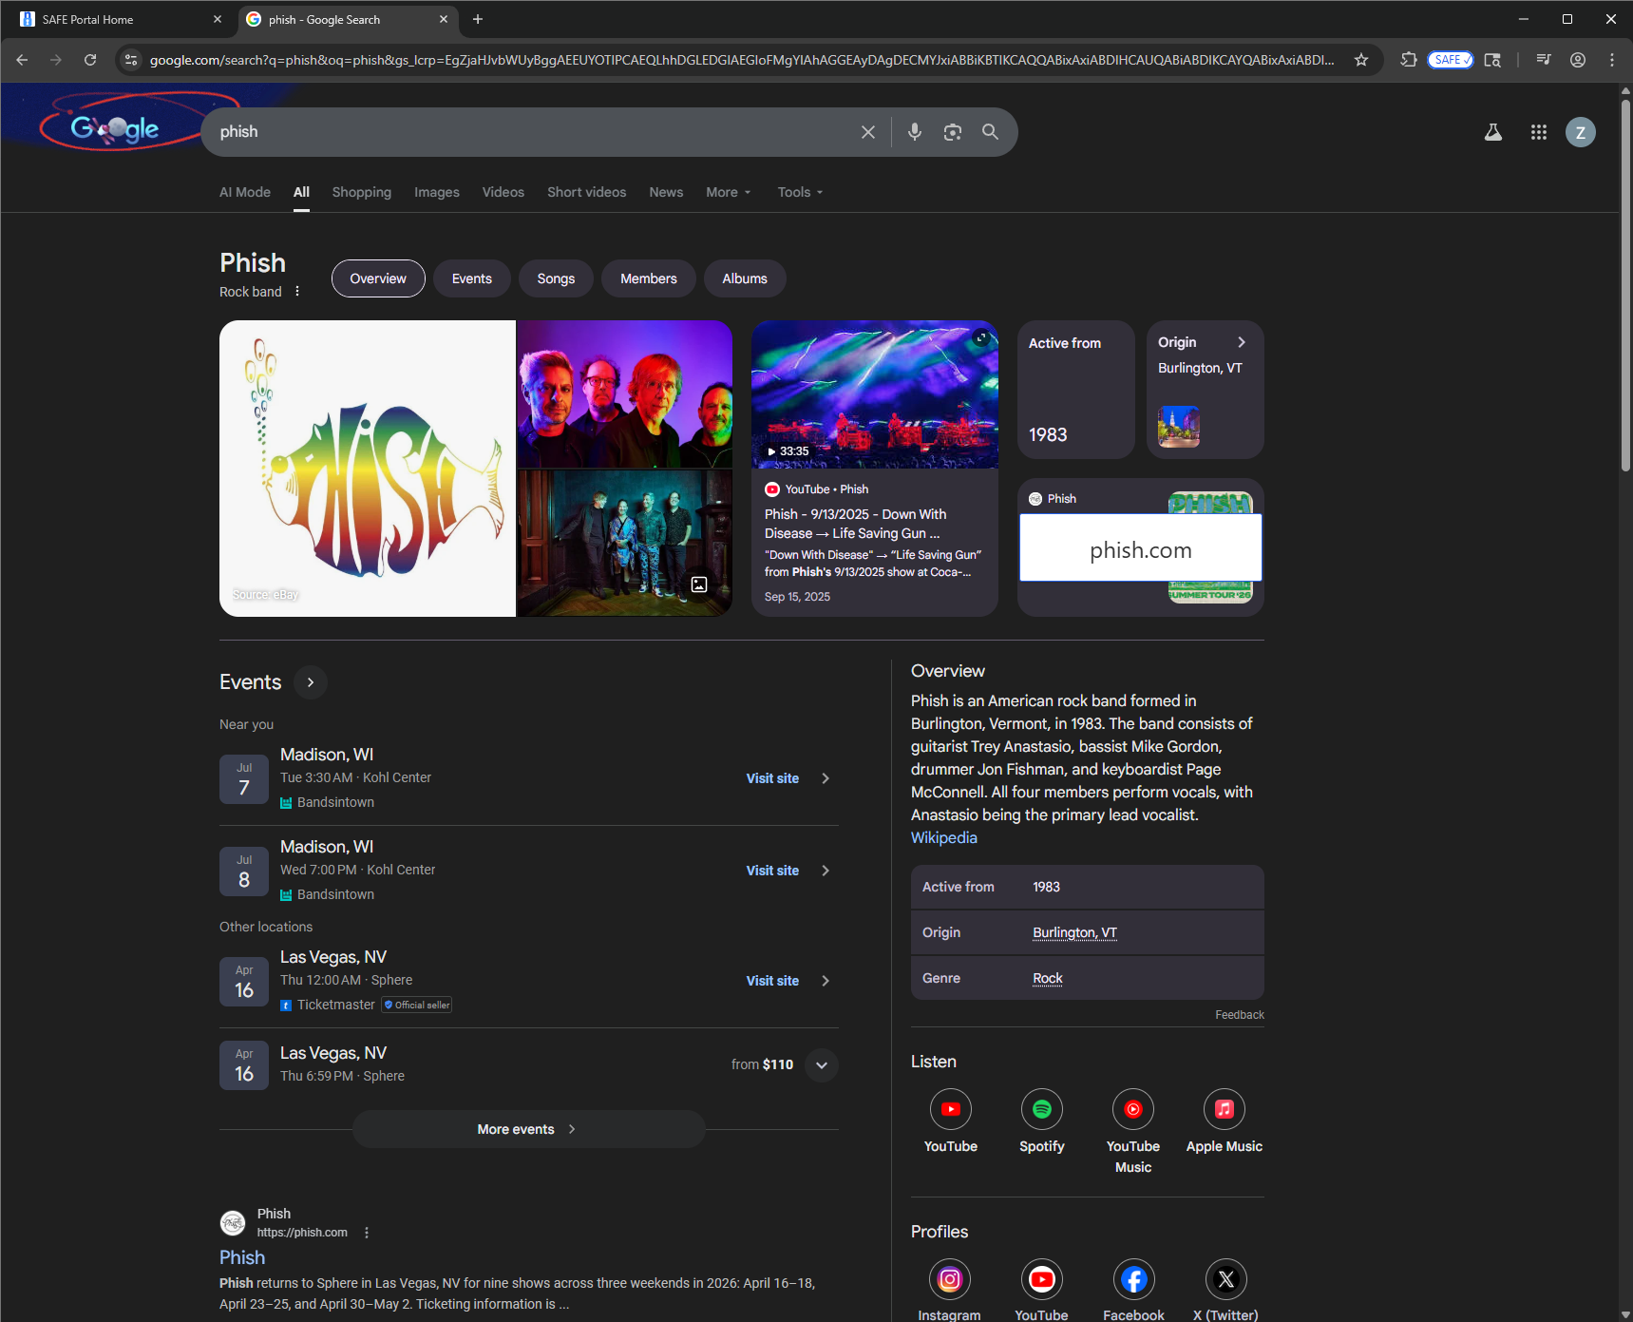Viewport: 1633px width, 1322px height.
Task: Bookmark this page using the star
Action: (x=1360, y=59)
